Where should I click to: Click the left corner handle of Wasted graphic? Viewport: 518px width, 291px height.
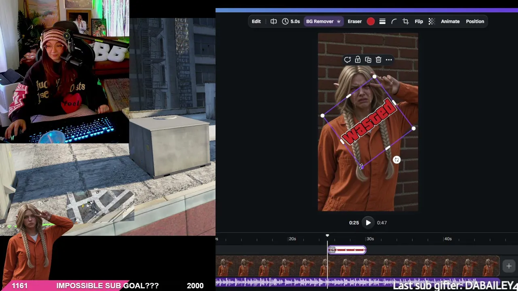(x=322, y=116)
